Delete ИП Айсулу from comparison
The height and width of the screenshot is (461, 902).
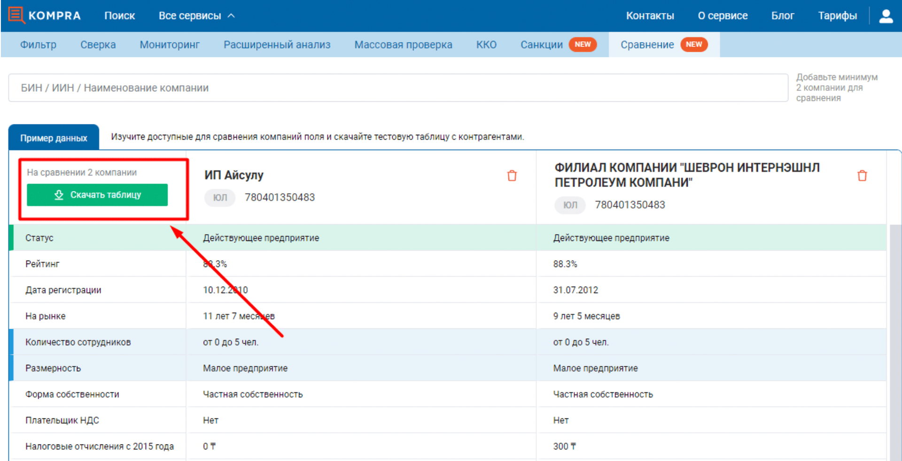click(x=512, y=176)
